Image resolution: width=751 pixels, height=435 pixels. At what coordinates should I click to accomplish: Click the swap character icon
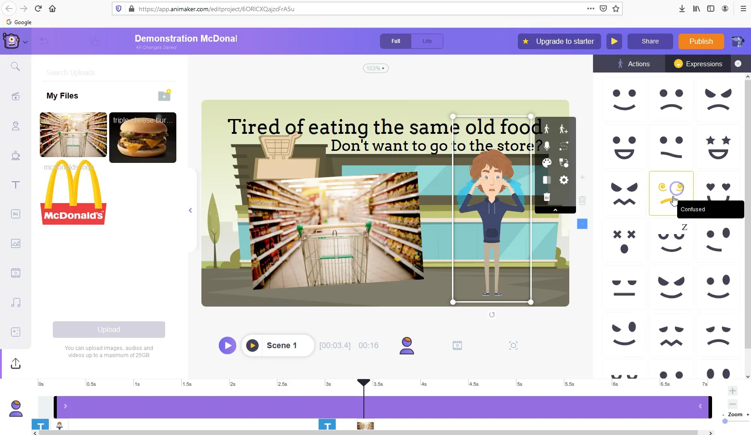[563, 163]
